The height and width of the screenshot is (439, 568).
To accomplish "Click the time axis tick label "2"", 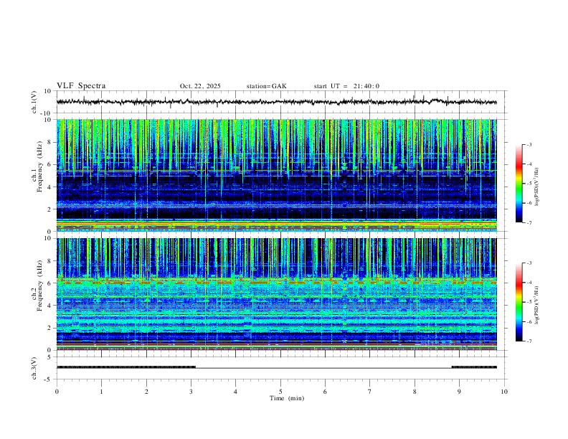I will point(146,392).
